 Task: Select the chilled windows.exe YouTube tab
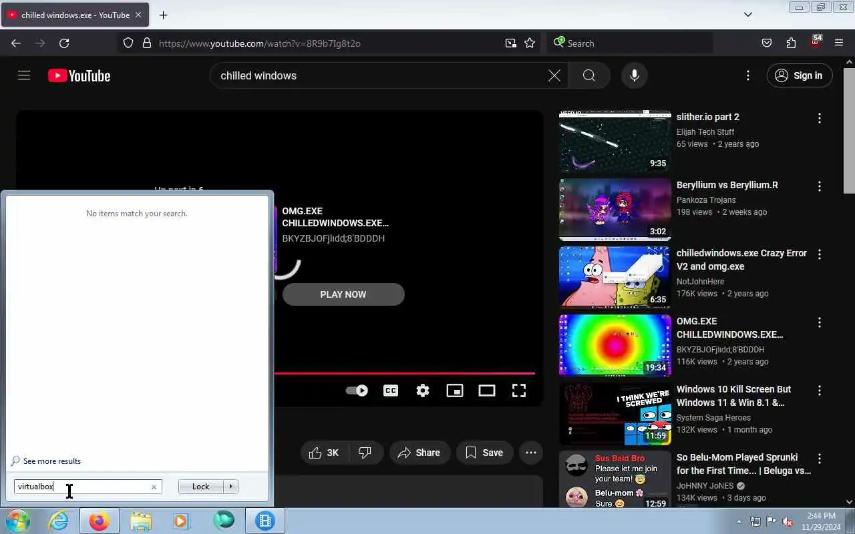(x=75, y=15)
